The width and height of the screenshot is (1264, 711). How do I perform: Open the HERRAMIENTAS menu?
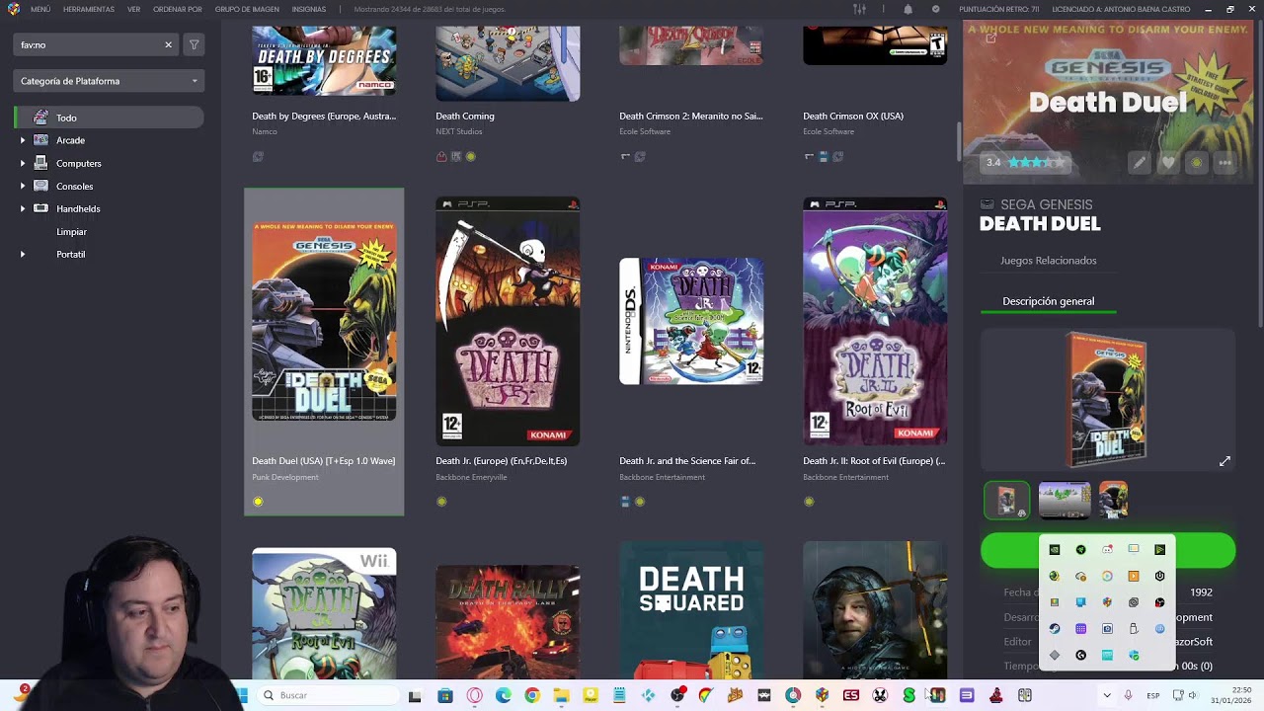(x=88, y=9)
